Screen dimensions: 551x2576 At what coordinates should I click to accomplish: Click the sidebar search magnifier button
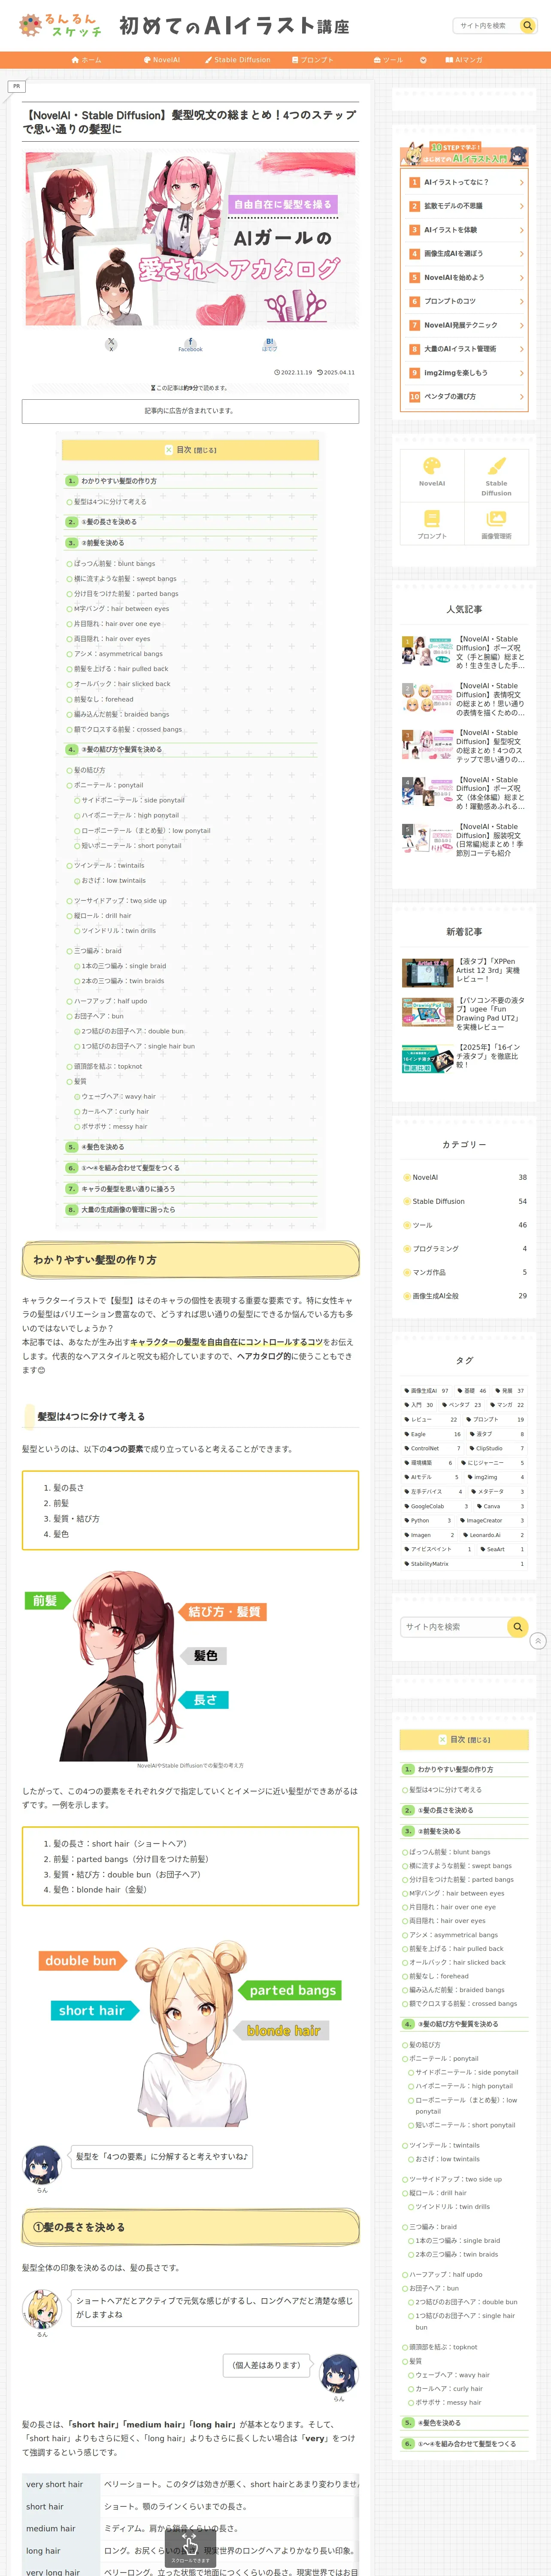point(517,1627)
